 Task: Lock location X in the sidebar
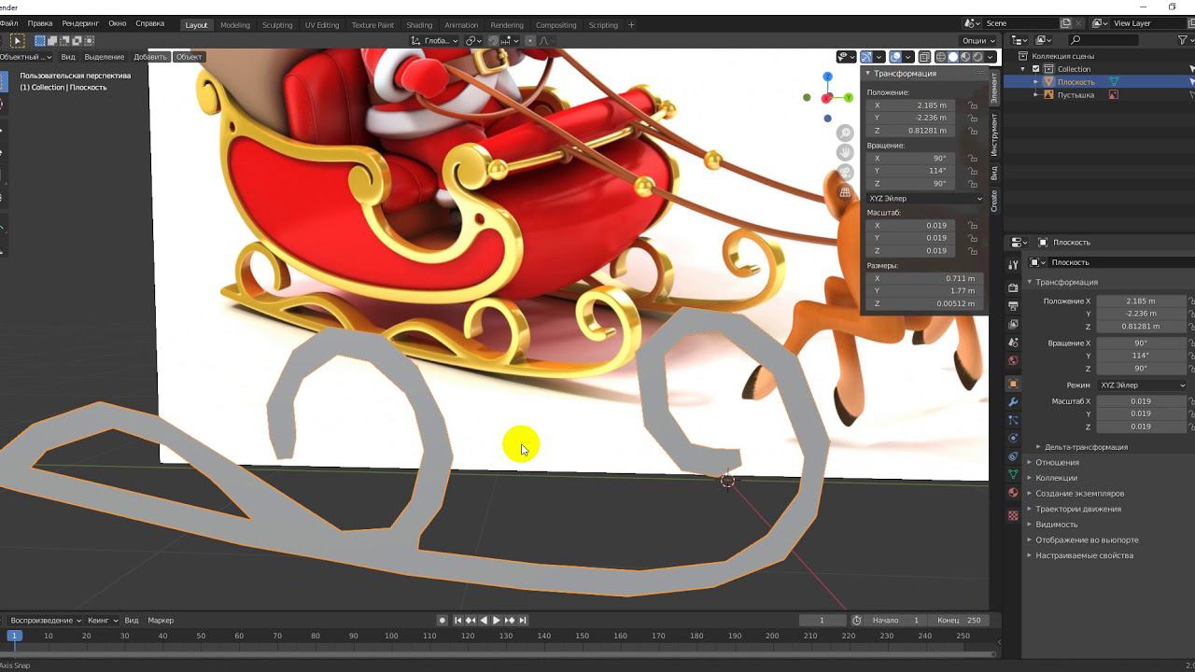[x=973, y=105]
